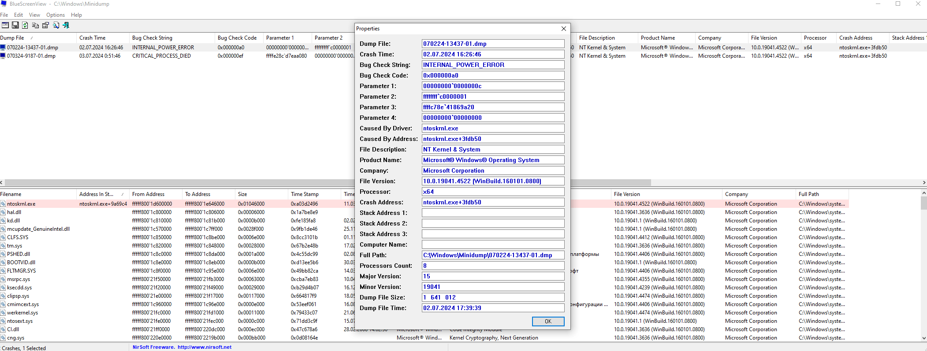Screen dimensions: 927x351
Task: Click the ntoskrnl.exe driver icon
Action: [x=3, y=204]
